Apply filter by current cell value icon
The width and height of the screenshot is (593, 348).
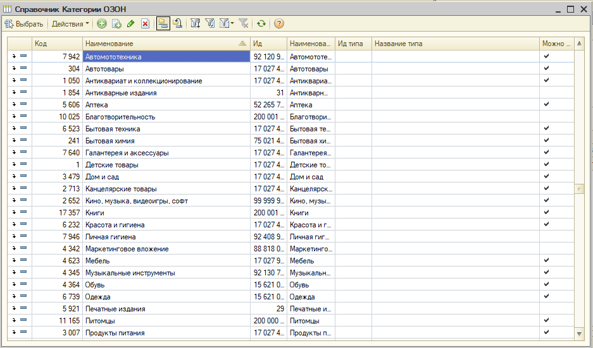coord(210,24)
